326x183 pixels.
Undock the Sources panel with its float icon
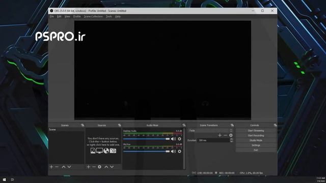pyautogui.click(x=119, y=125)
